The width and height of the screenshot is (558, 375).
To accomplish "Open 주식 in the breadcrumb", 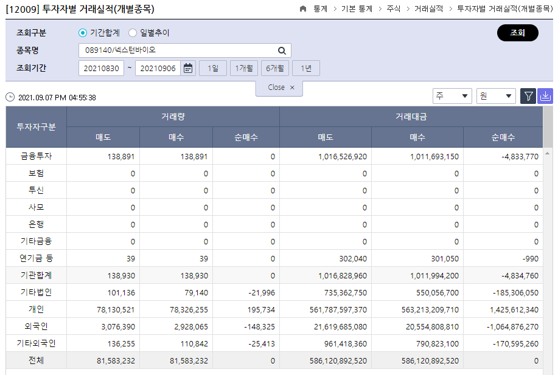I will pos(394,9).
